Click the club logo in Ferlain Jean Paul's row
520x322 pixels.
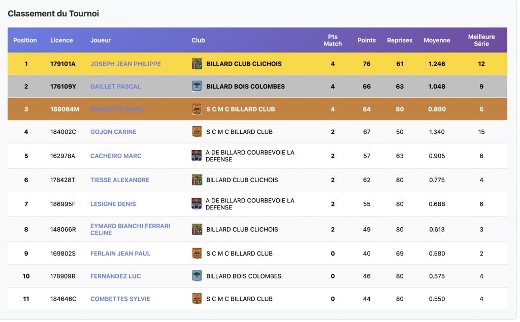click(x=197, y=254)
